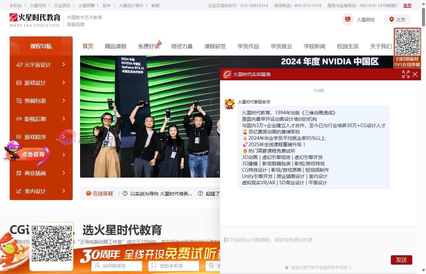426x274 pixels.
Task: Open 免费好课 in the top navigation
Action: (149, 47)
